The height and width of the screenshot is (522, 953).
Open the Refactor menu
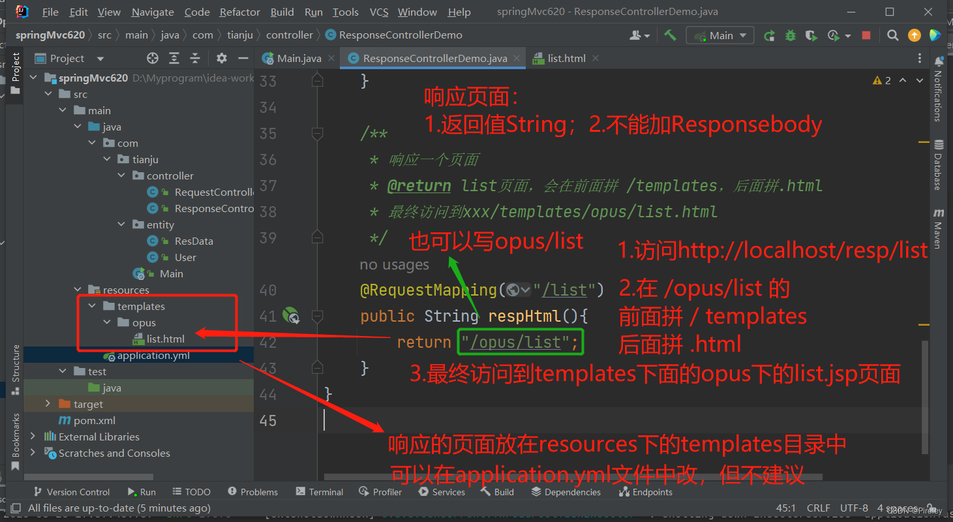click(239, 12)
